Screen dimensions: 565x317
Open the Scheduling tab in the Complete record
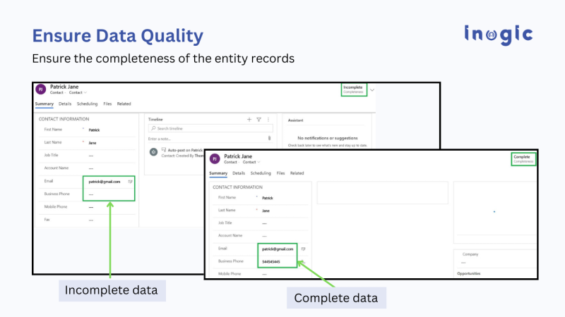[261, 173]
